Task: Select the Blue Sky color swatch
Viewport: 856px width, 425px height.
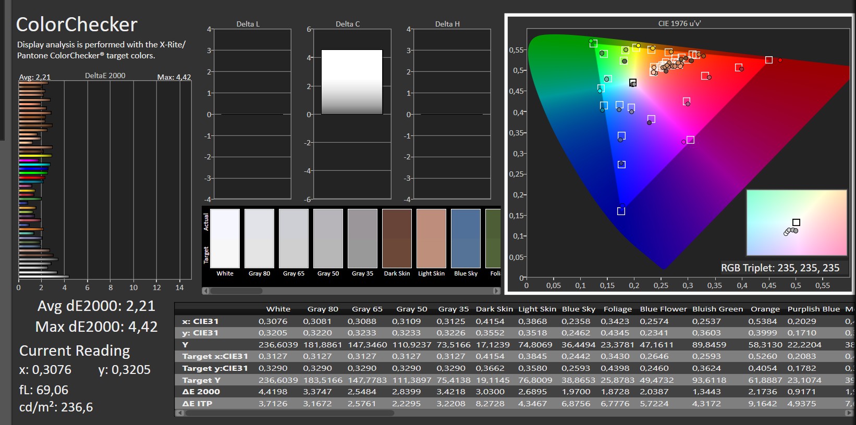Action: pos(466,239)
